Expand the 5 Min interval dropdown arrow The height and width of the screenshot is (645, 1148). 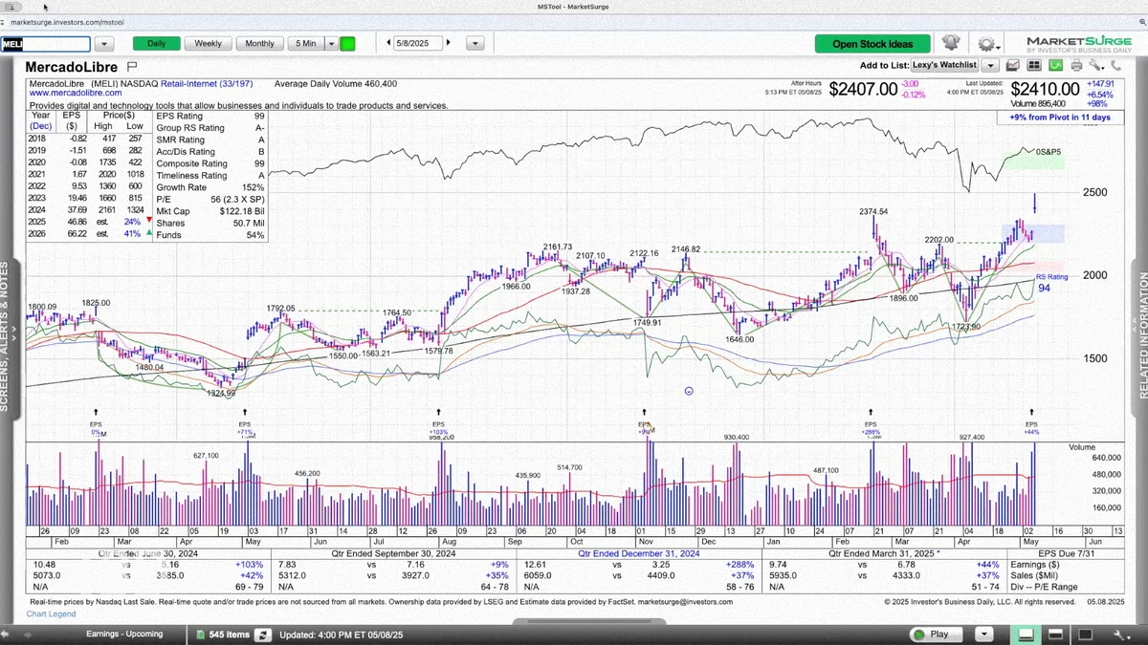click(331, 43)
